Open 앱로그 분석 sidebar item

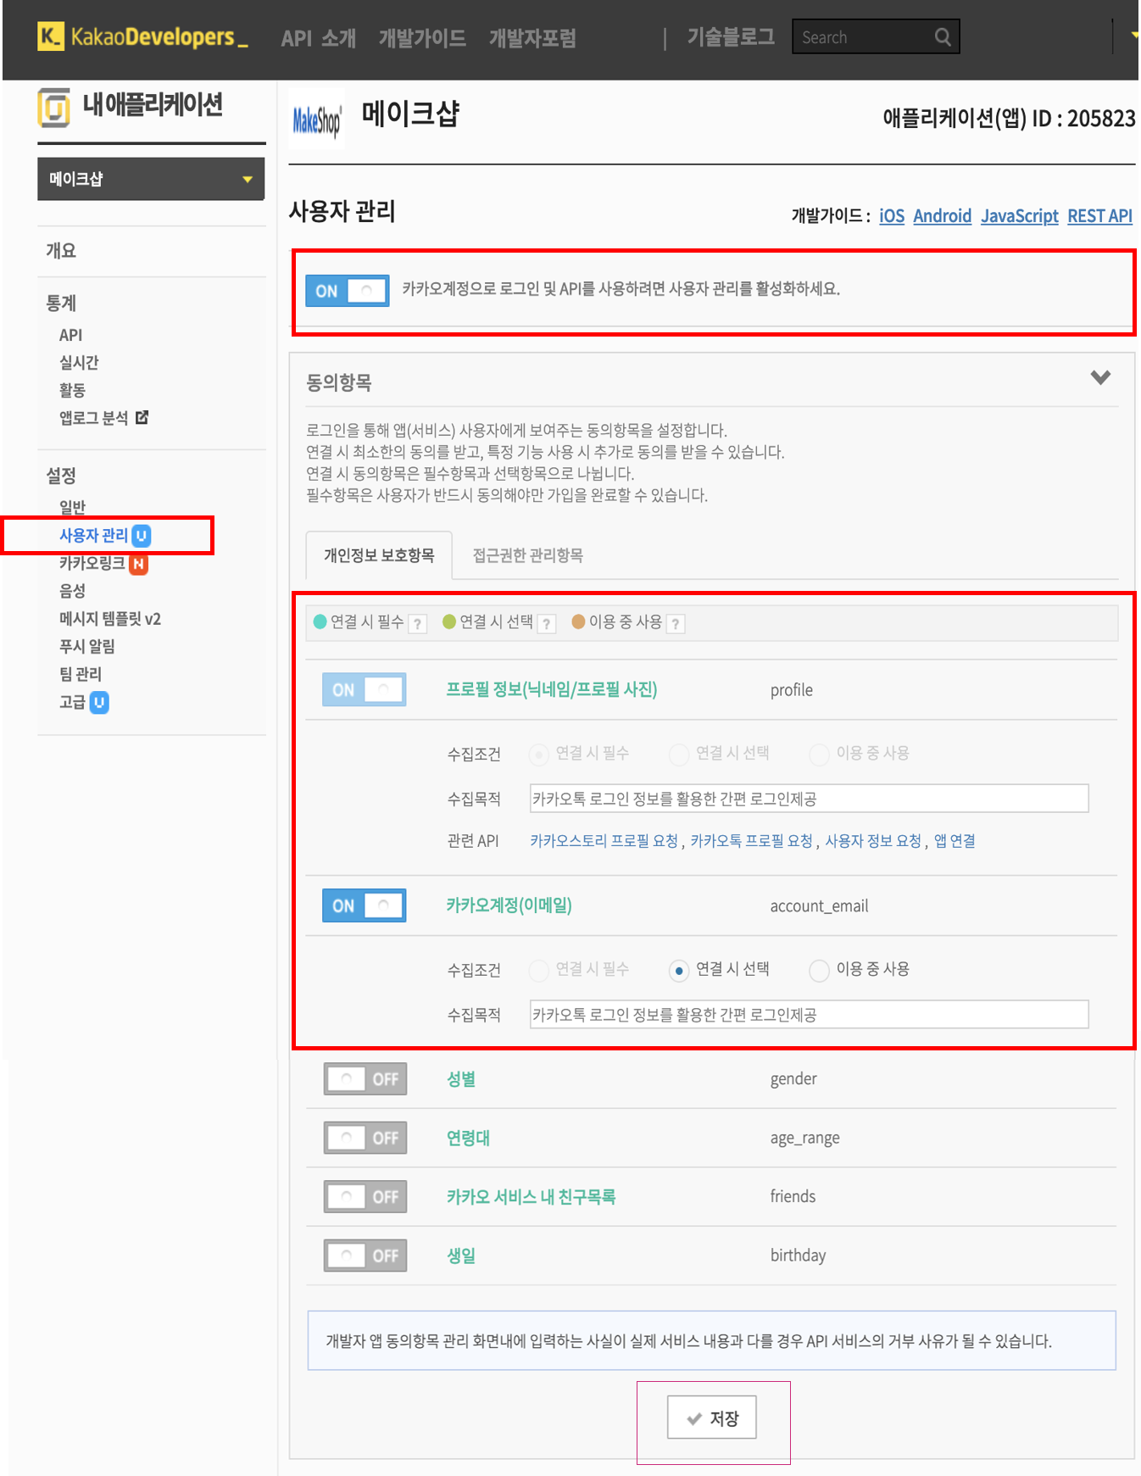[x=93, y=418]
